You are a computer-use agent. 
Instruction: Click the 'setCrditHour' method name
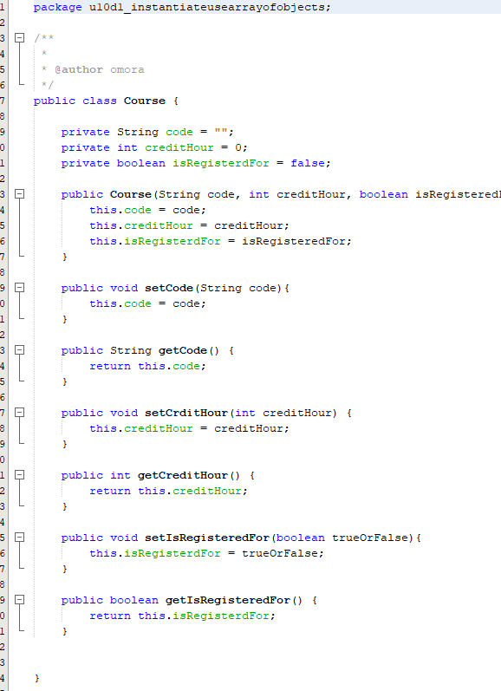(x=186, y=413)
